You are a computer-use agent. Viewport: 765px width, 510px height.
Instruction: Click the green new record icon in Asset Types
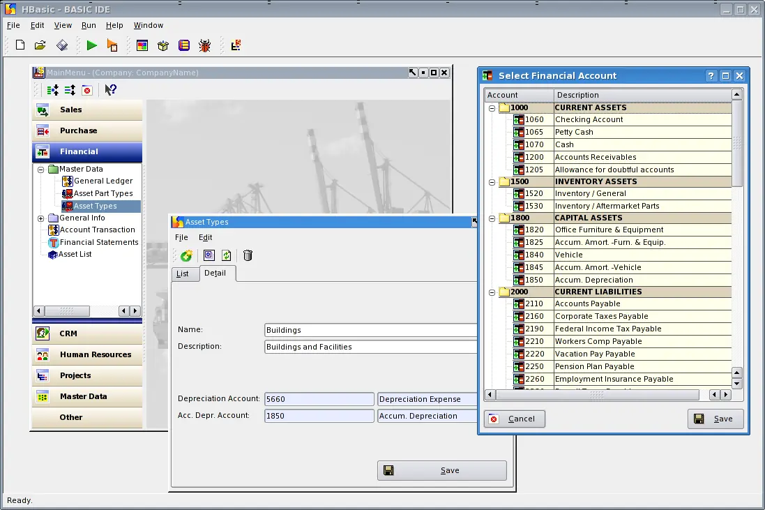(186, 255)
